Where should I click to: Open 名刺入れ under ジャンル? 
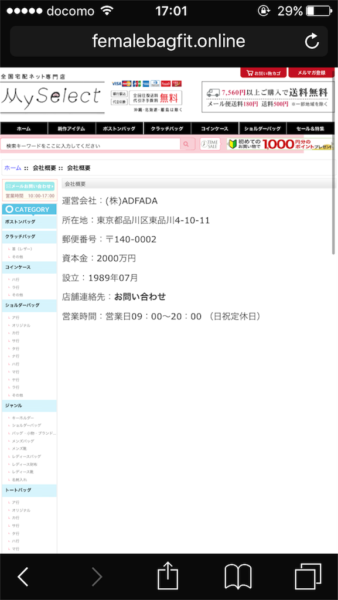click(19, 479)
